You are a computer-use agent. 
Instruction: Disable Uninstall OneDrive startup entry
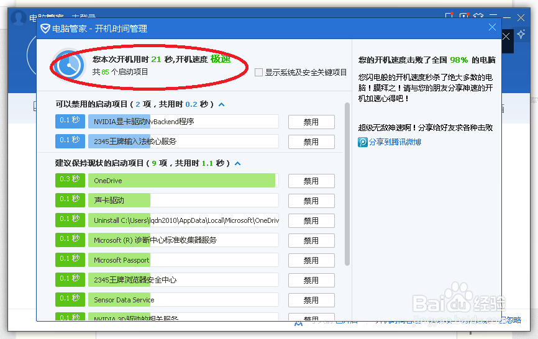click(x=311, y=221)
